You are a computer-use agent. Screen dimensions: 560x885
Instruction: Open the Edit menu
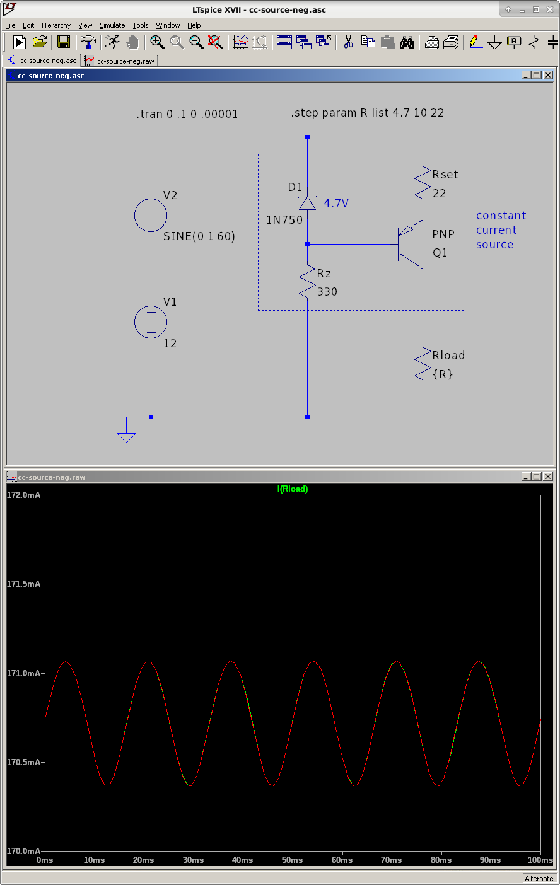point(28,25)
